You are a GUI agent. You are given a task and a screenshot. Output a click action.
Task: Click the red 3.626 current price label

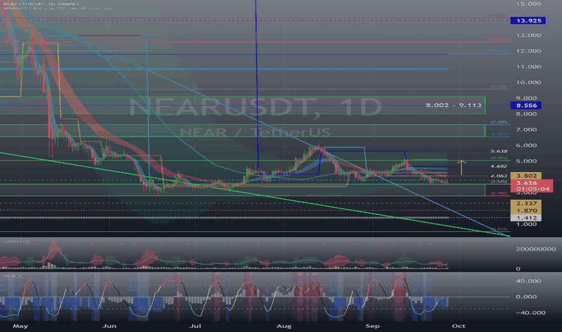coord(531,185)
